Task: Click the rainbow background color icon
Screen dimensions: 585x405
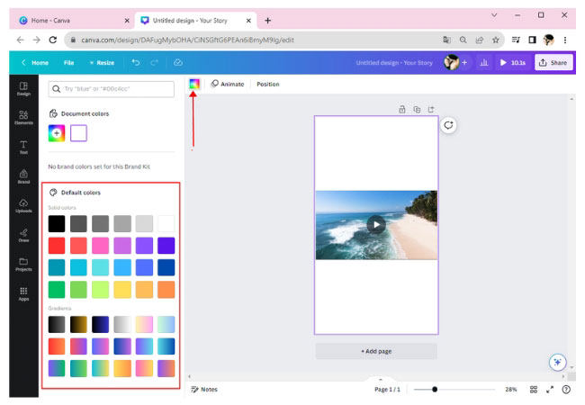Action: (193, 84)
